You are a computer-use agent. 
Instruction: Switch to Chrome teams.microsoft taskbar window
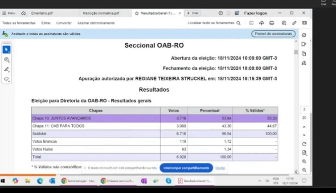(x=118, y=181)
